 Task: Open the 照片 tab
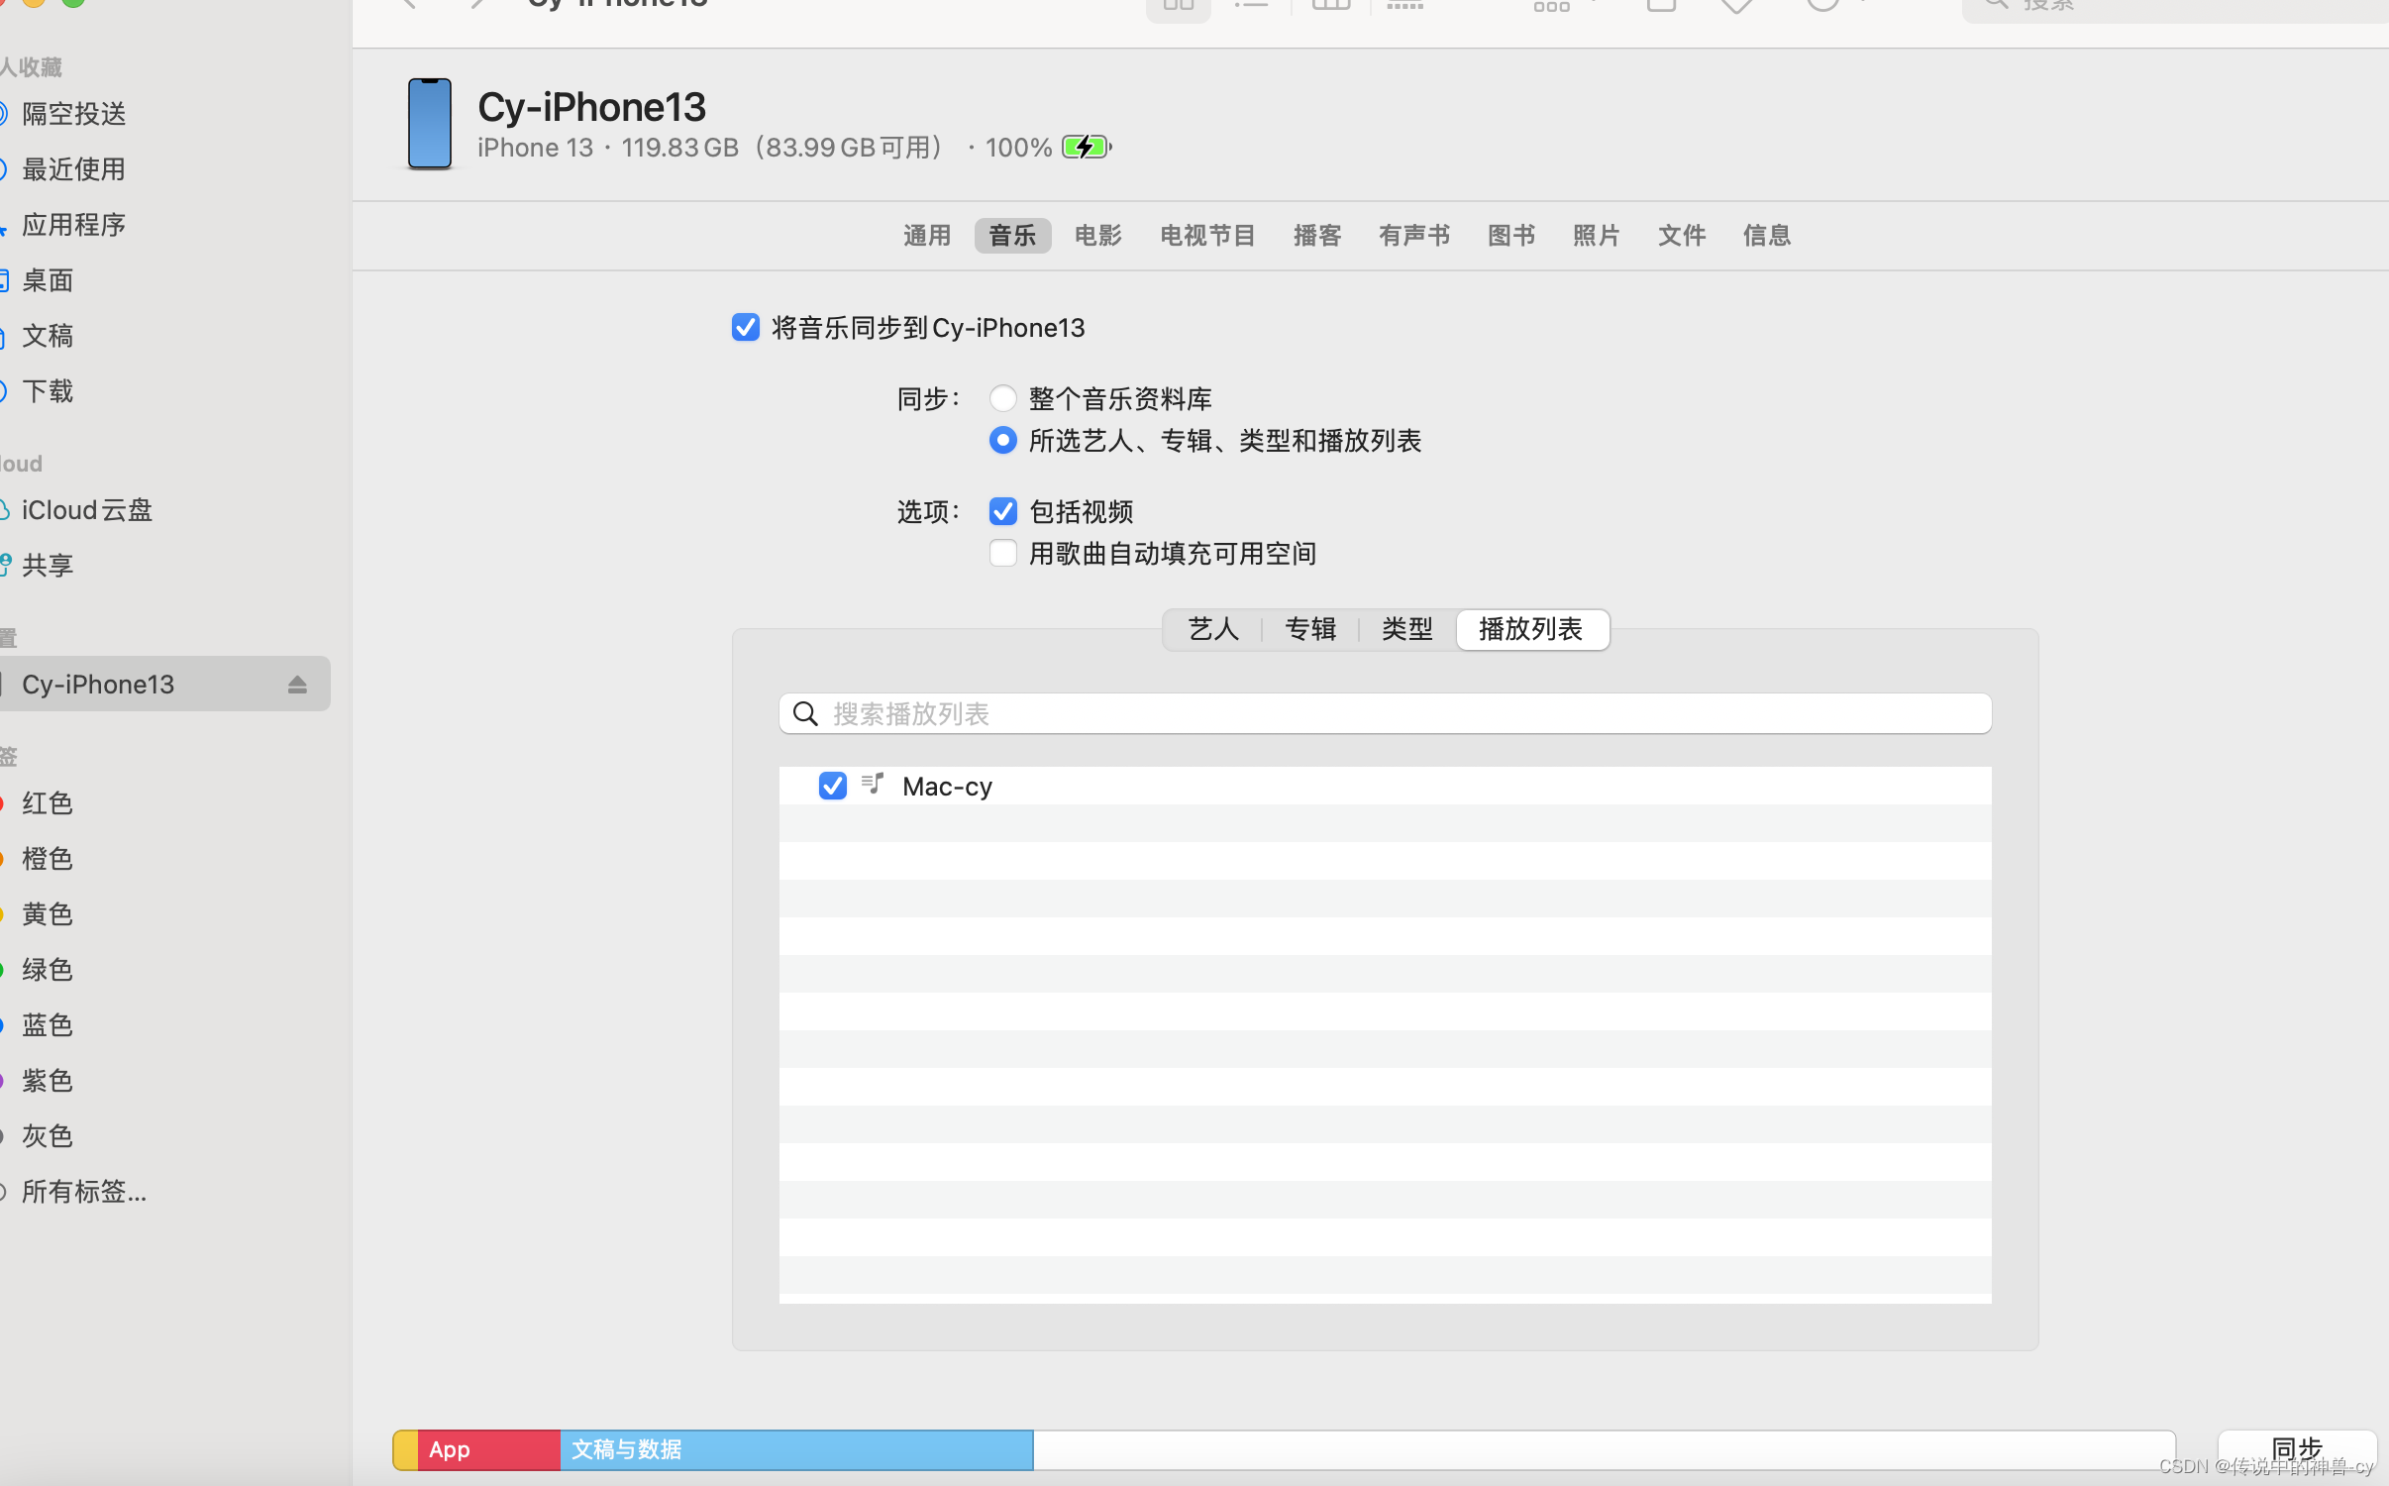[x=1596, y=236]
